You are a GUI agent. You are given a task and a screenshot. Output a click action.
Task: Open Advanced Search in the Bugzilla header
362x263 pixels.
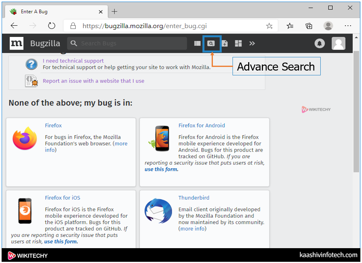(211, 43)
